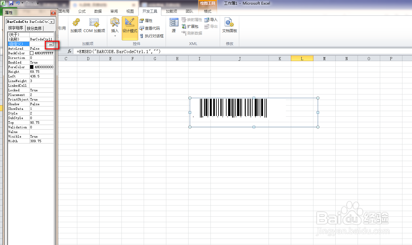Screen dimensions: 412x245
Task: Select the Direction property row
Action: tap(31, 58)
